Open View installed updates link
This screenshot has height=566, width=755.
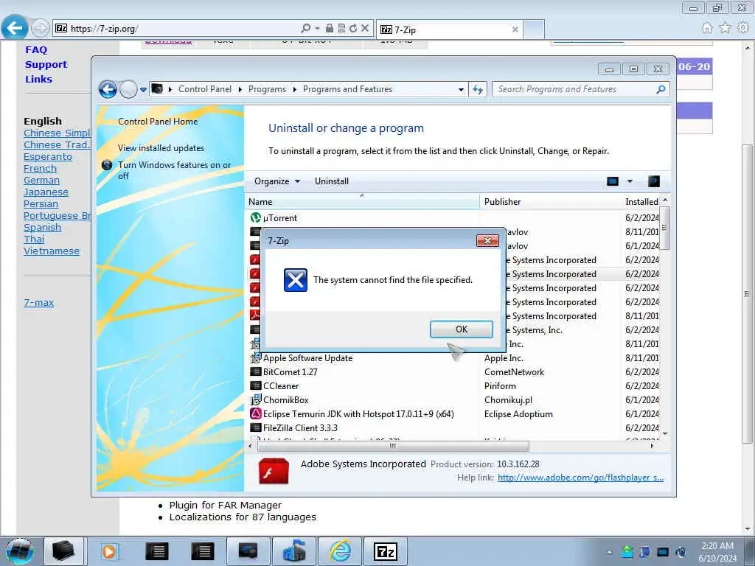161,148
